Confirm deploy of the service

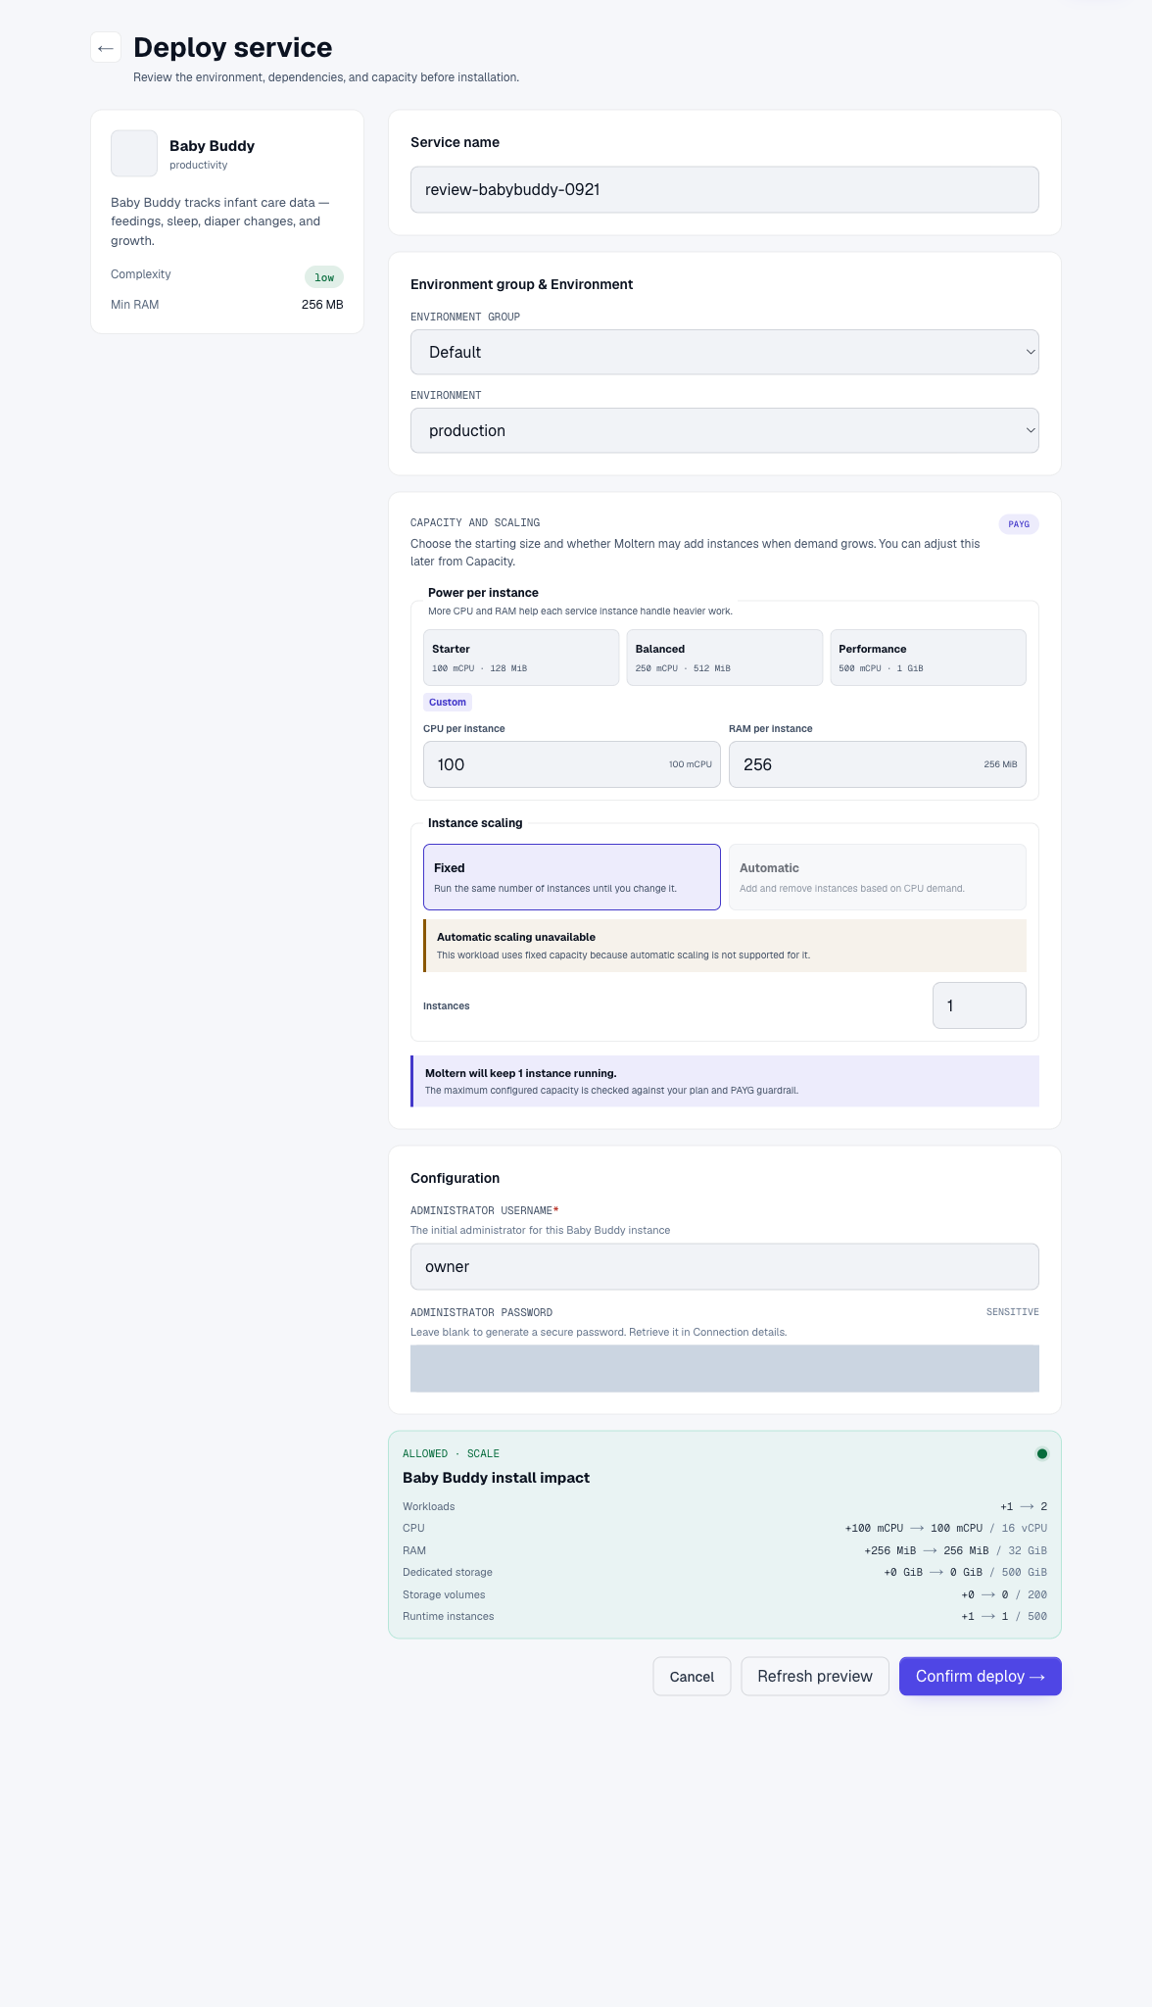pos(981,1677)
